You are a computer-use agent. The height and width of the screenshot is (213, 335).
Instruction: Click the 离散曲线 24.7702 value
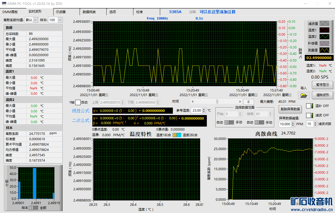click(288, 133)
